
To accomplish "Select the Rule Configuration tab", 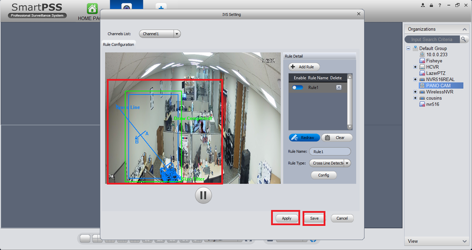I will (x=119, y=45).
